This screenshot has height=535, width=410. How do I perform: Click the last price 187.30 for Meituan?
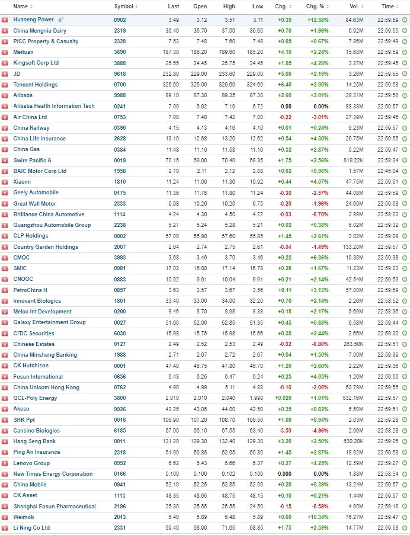[x=171, y=52]
